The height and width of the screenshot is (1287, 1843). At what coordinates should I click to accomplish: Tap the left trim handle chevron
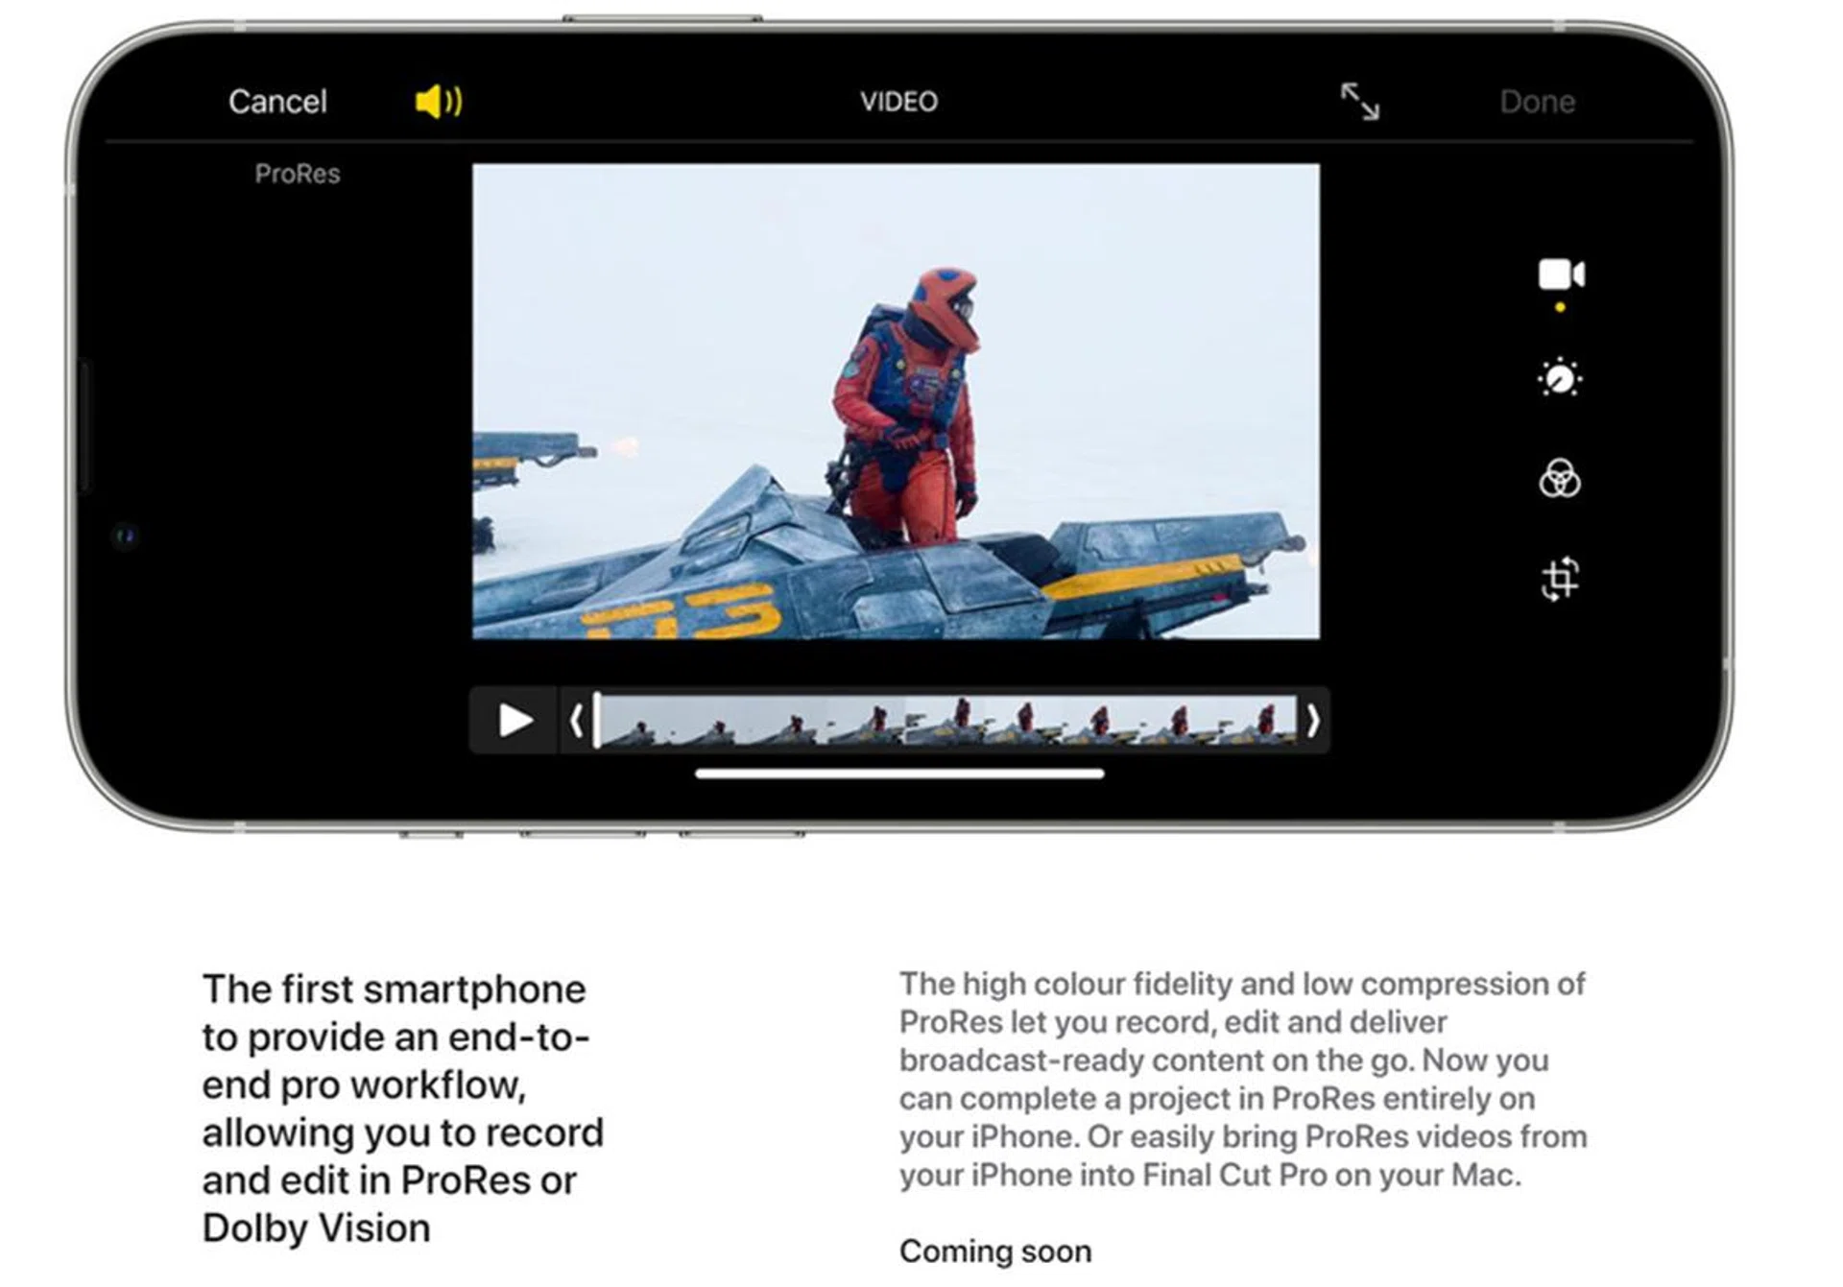coord(576,721)
